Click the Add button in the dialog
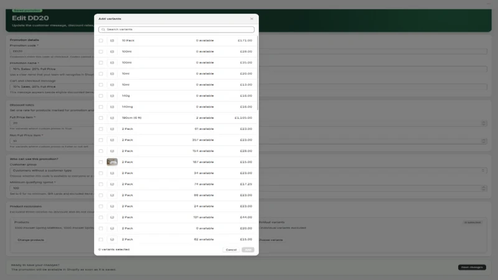498x280 pixels. click(248, 250)
